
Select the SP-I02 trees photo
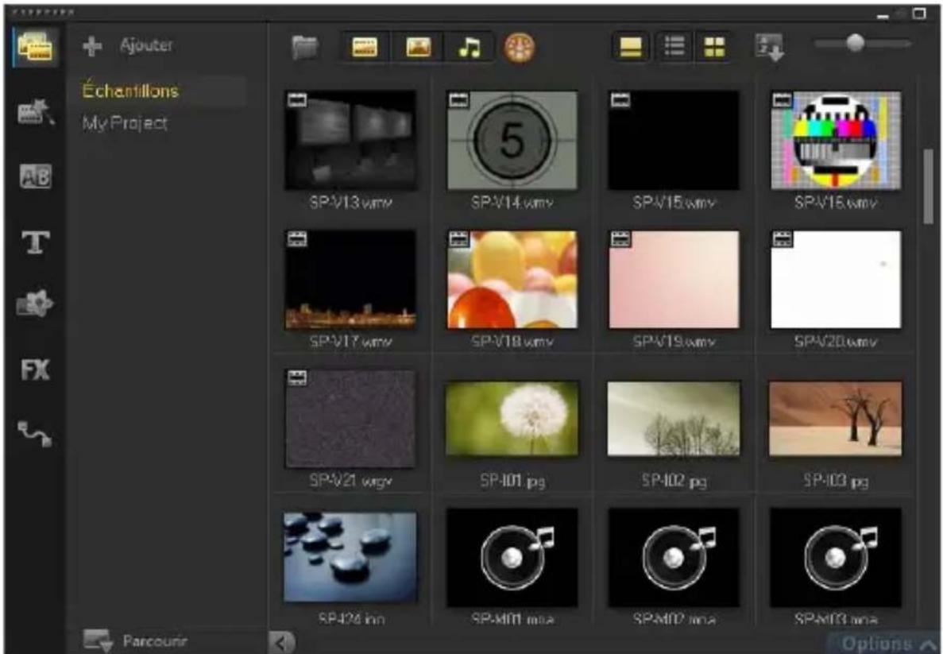(x=674, y=418)
